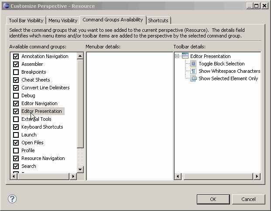Click the Toggle Block Selection icon
271x211 pixels.
pyautogui.click(x=194, y=64)
